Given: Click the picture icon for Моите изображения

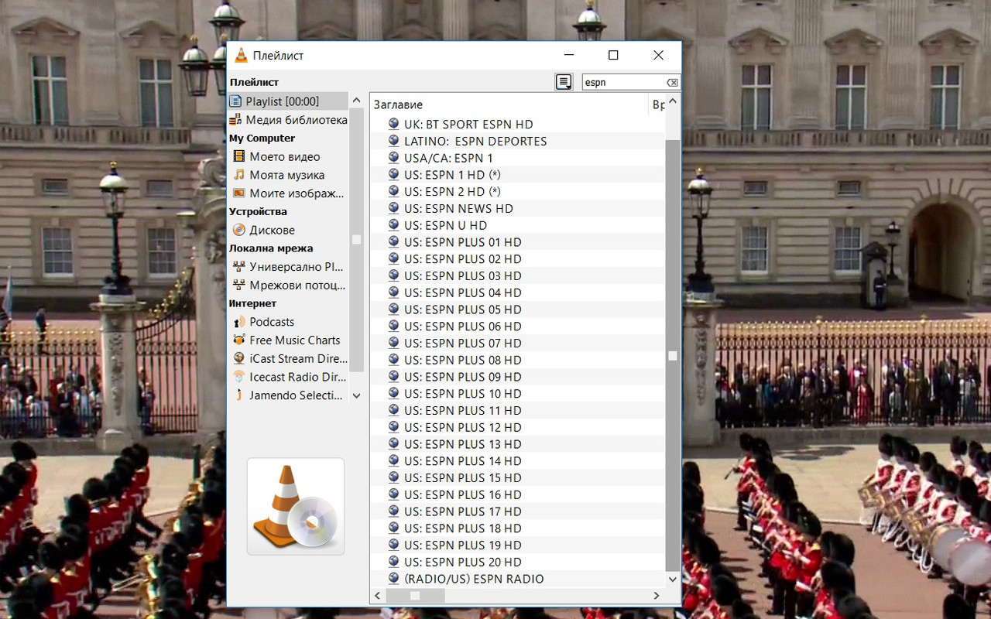Looking at the screenshot, I should coord(239,193).
